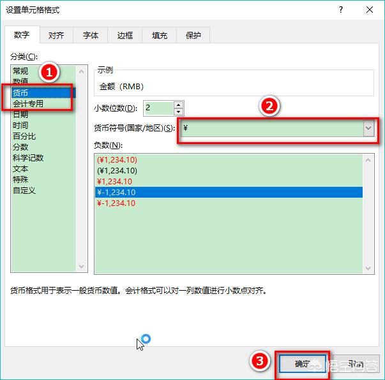Viewport: 385px width, 380px height.
Task: Open the 保护 tab
Action: 193,35
